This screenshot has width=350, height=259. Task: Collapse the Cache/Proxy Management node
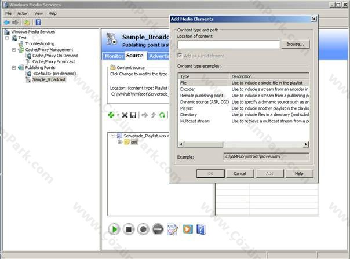click(14, 50)
